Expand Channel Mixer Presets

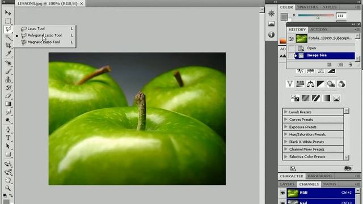pos(286,149)
